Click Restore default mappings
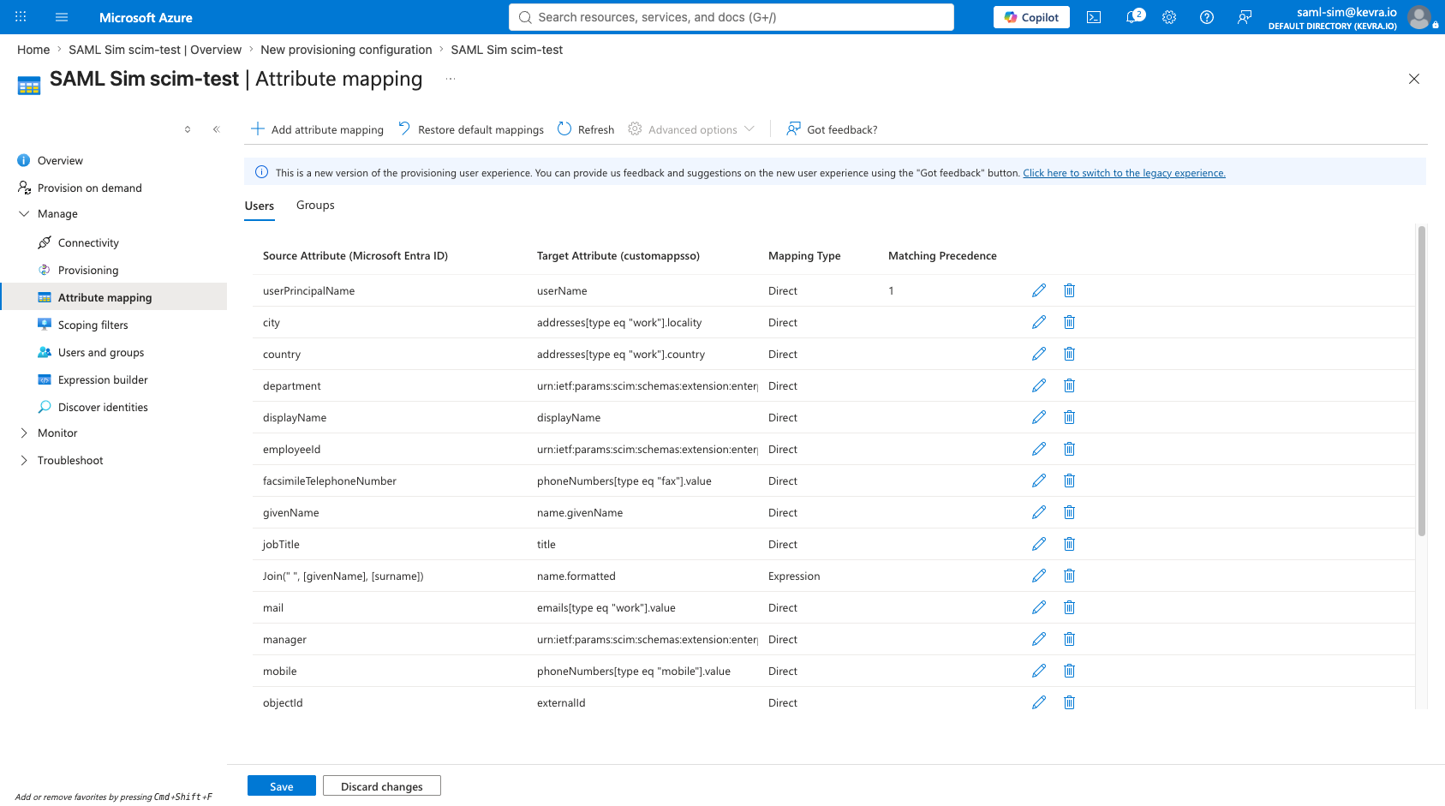Viewport: 1445px width, 806px height. pyautogui.click(x=471, y=129)
